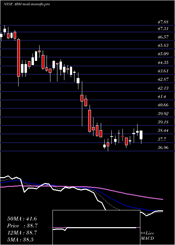175x245 pixels.
Task: Click the 42.87 price axis label
Action: [x=163, y=79]
